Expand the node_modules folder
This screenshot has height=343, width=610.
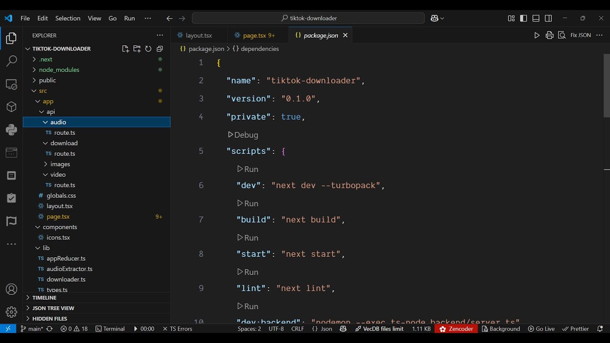tap(34, 70)
